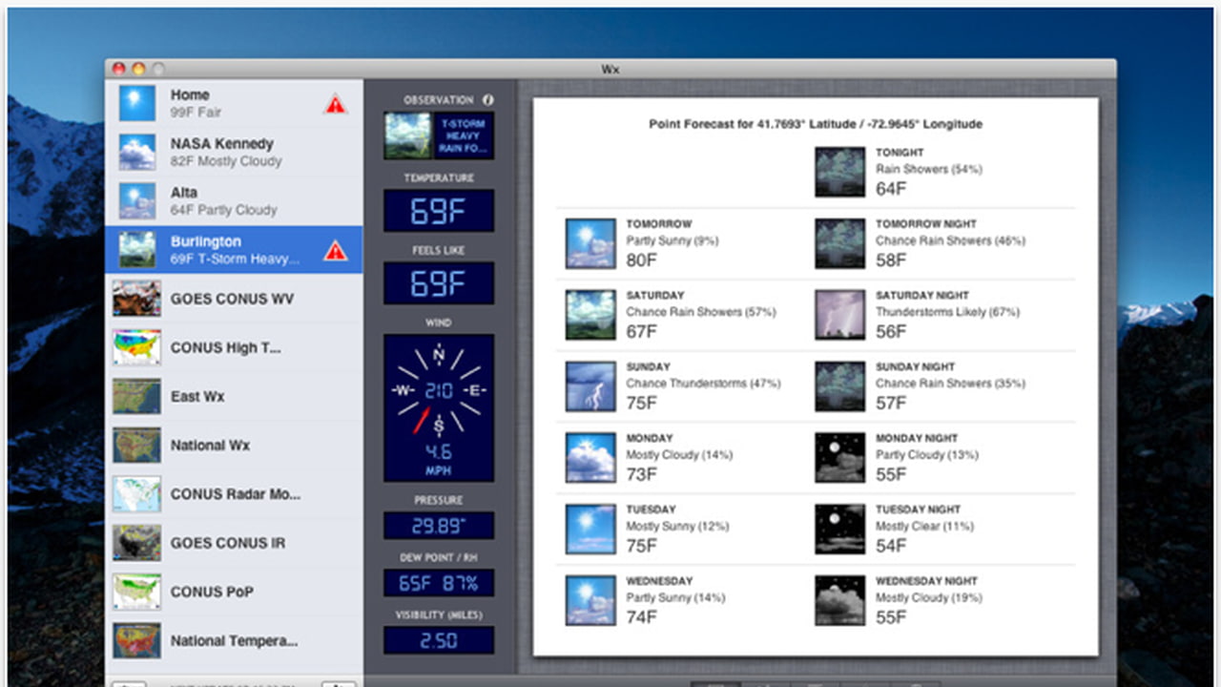The width and height of the screenshot is (1221, 687).
Task: Select the National Wx map entry
Action: coord(234,445)
